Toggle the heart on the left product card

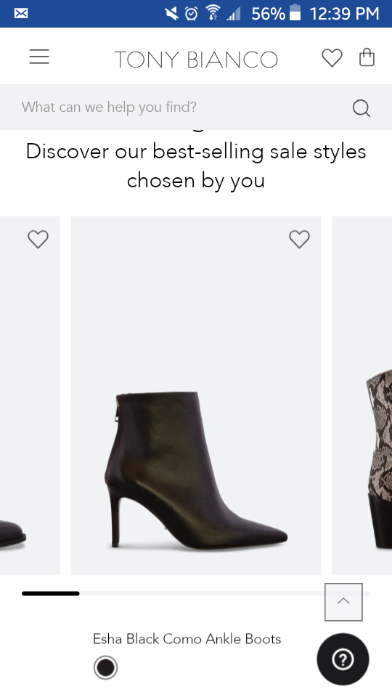tap(38, 239)
